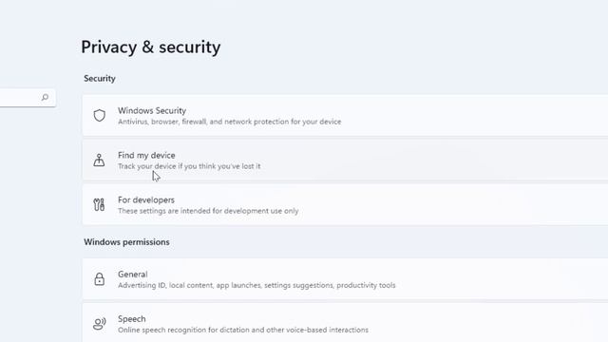608x342 pixels.
Task: Click the Security section header
Action: (x=100, y=78)
